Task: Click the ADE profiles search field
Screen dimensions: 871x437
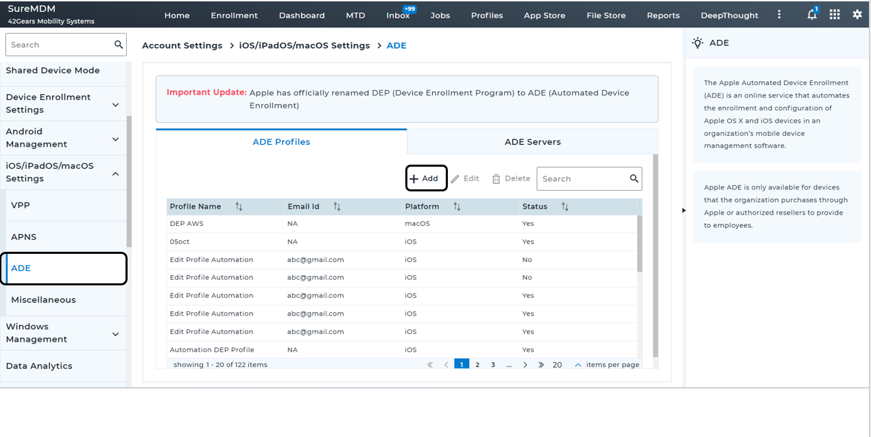Action: click(x=583, y=178)
